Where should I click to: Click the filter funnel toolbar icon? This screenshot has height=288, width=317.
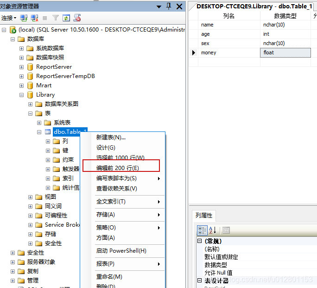56,18
